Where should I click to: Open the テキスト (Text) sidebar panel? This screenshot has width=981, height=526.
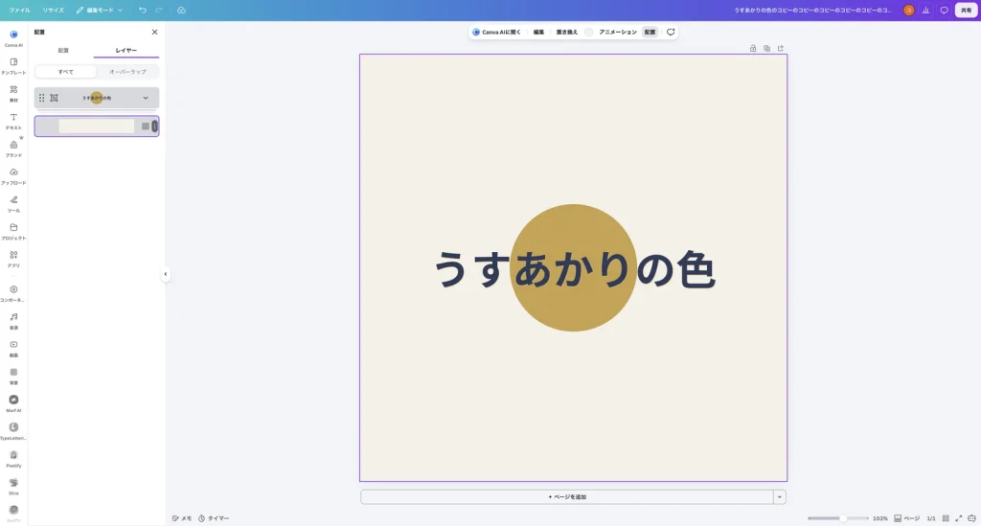13,120
